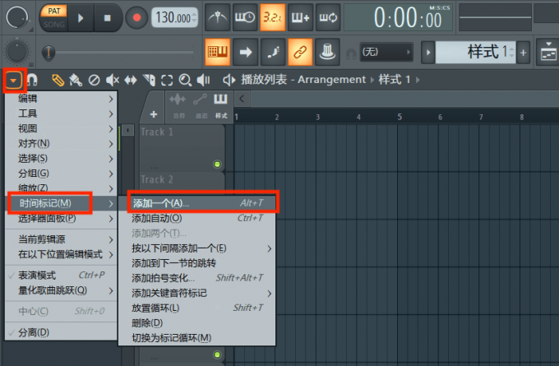Expand the 量化歌曲跳跃(Q) submenu
Screen dimensions: 559x366
click(62, 290)
